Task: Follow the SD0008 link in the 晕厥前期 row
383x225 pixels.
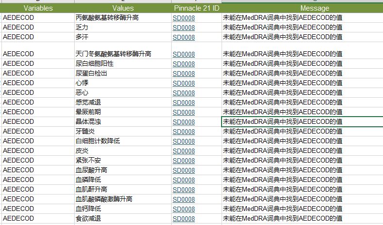Action: point(184,112)
